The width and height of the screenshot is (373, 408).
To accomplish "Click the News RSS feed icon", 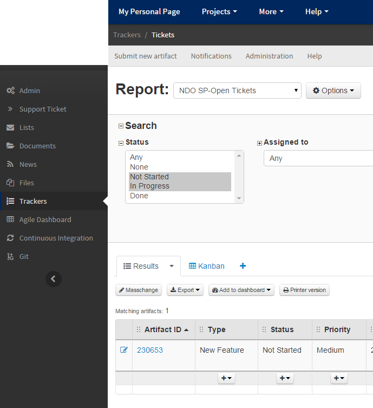I will pos(10,164).
